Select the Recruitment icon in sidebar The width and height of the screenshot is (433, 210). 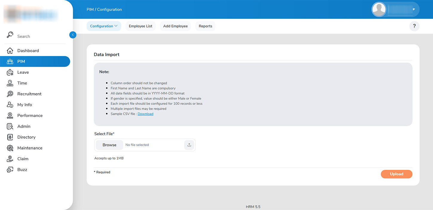point(10,94)
